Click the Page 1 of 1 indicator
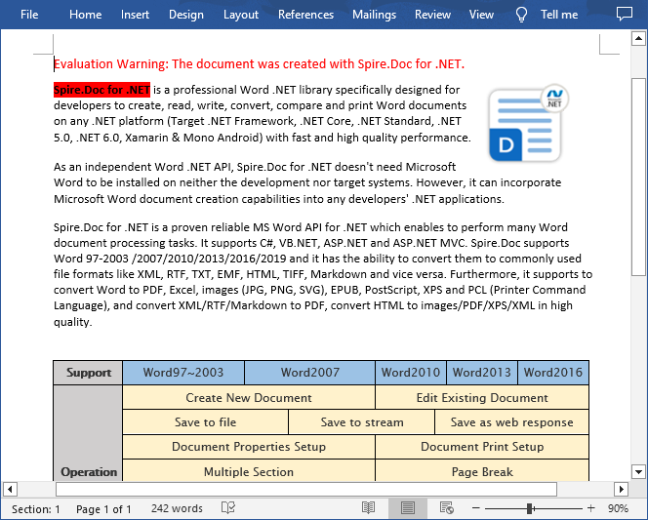Screen dimensions: 648x520 pyautogui.click(x=103, y=509)
